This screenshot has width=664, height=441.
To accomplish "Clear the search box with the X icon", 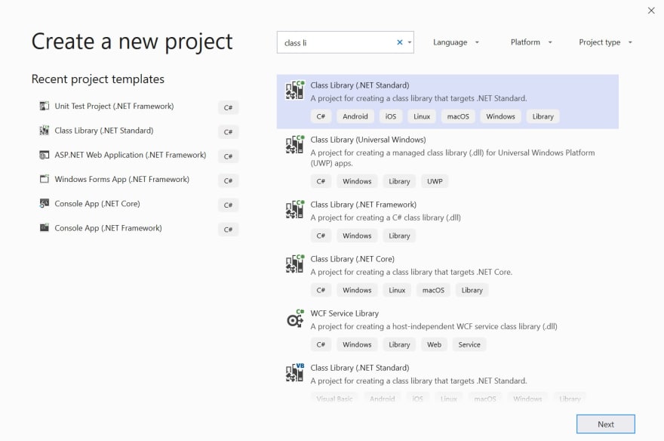I will point(399,42).
